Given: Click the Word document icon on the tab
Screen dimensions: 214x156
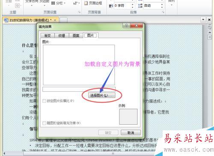Looking at the screenshot, I should [x=6, y=20].
